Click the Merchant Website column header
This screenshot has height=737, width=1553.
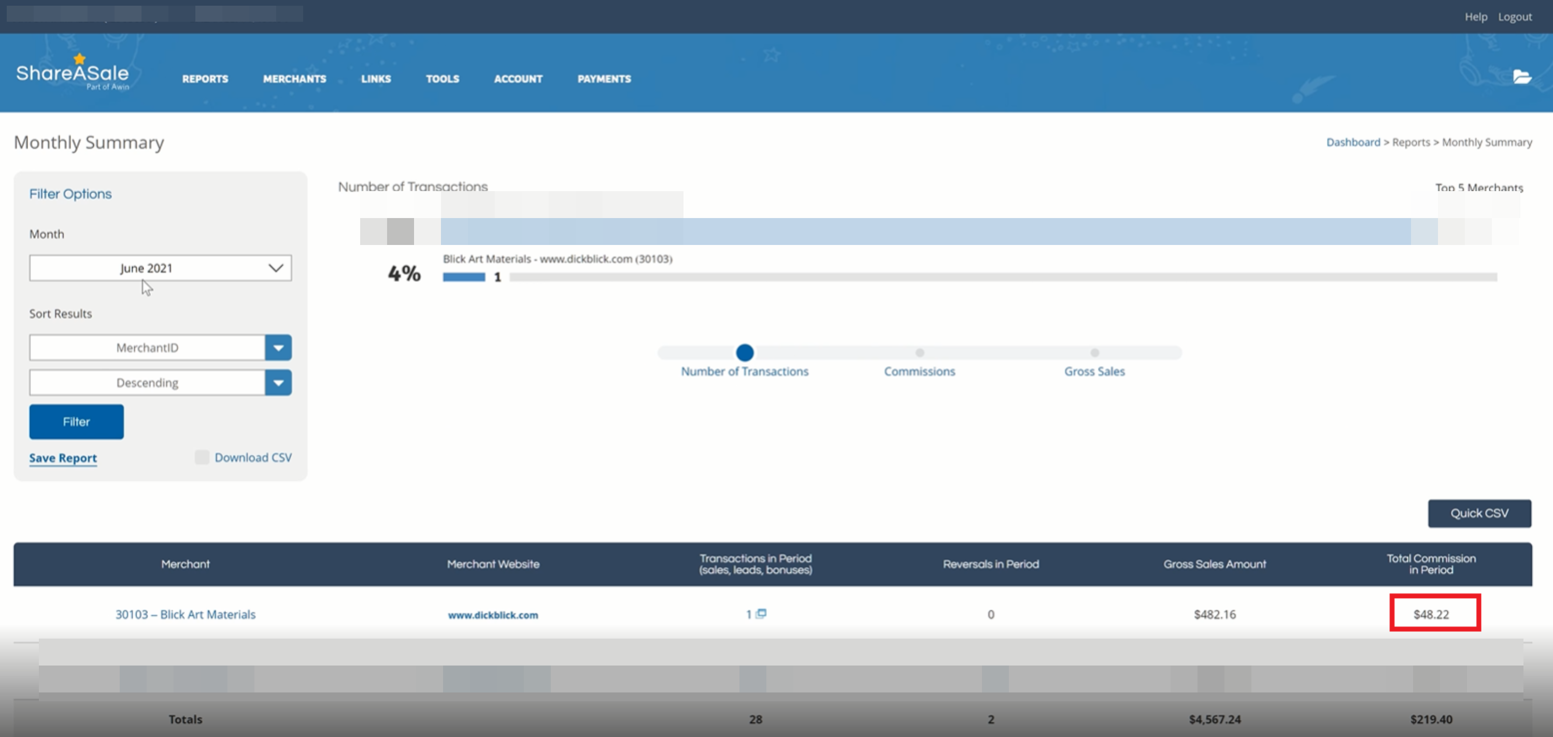click(493, 564)
